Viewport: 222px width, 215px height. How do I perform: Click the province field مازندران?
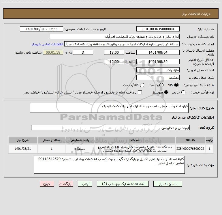point(158,70)
